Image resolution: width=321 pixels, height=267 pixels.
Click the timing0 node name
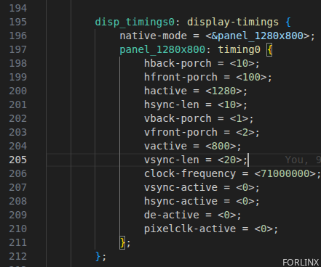pos(239,49)
